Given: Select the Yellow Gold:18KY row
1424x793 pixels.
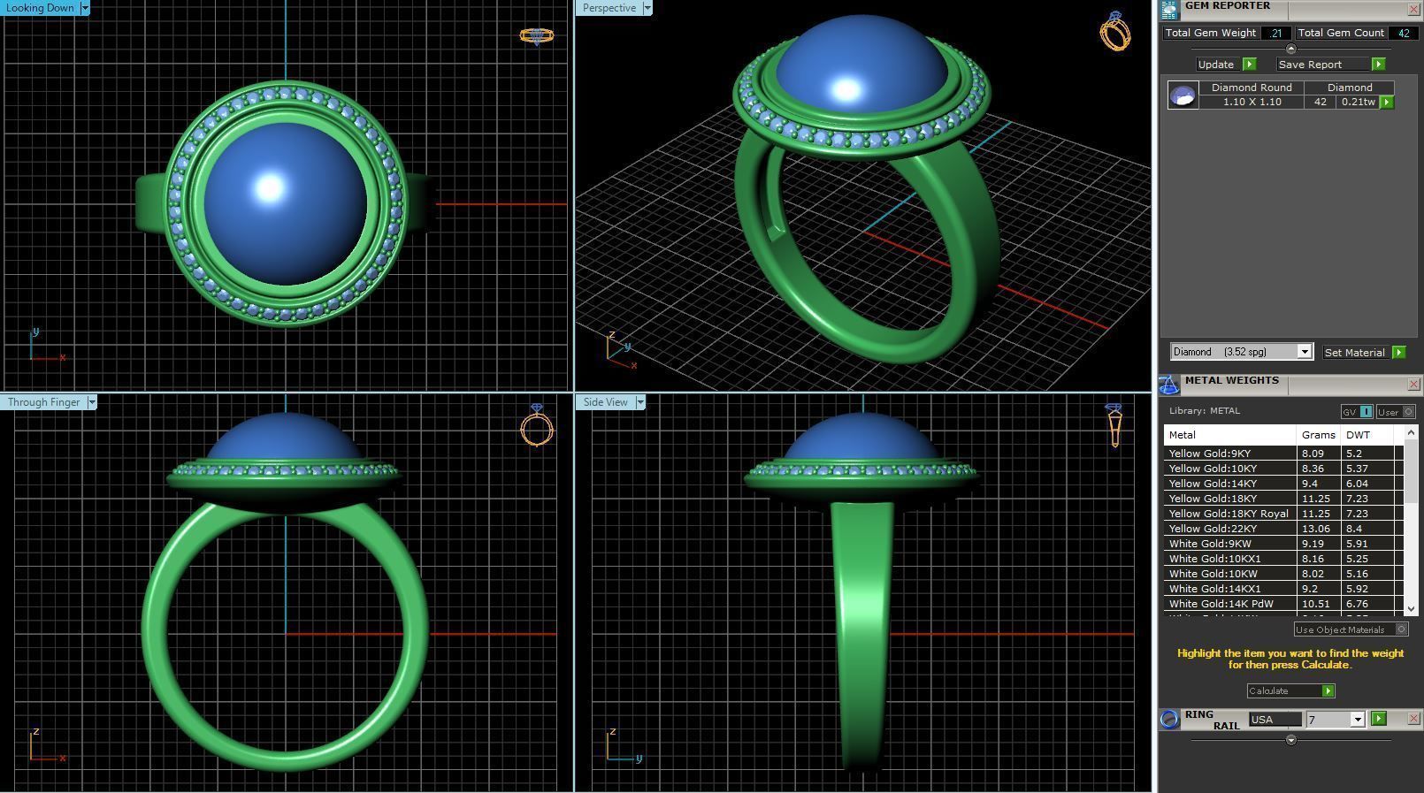Looking at the screenshot, I should pos(1283,499).
